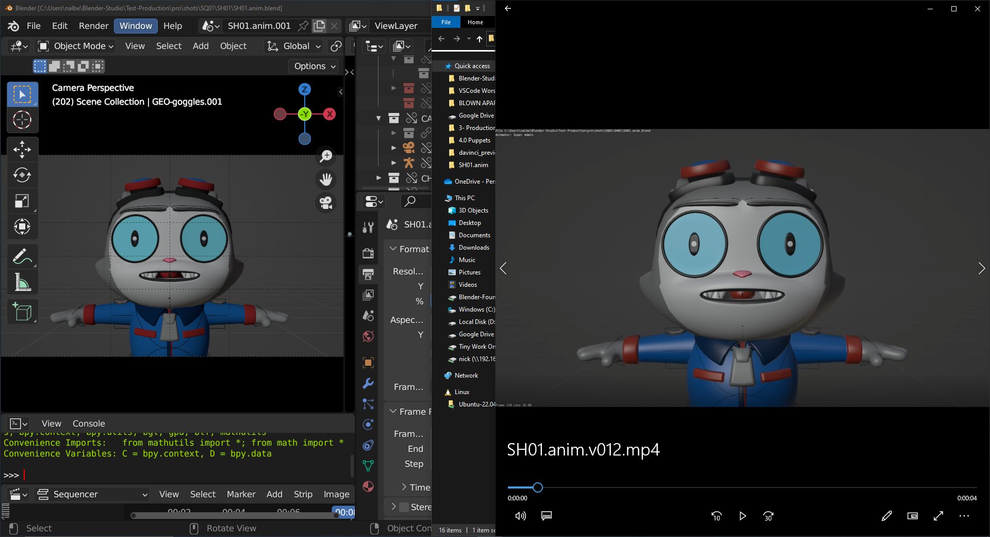Open Blender's File menu
The width and height of the screenshot is (990, 537).
pyautogui.click(x=34, y=26)
